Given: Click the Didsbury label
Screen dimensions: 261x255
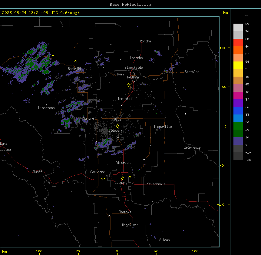Looking at the screenshot, I should point(116,131).
